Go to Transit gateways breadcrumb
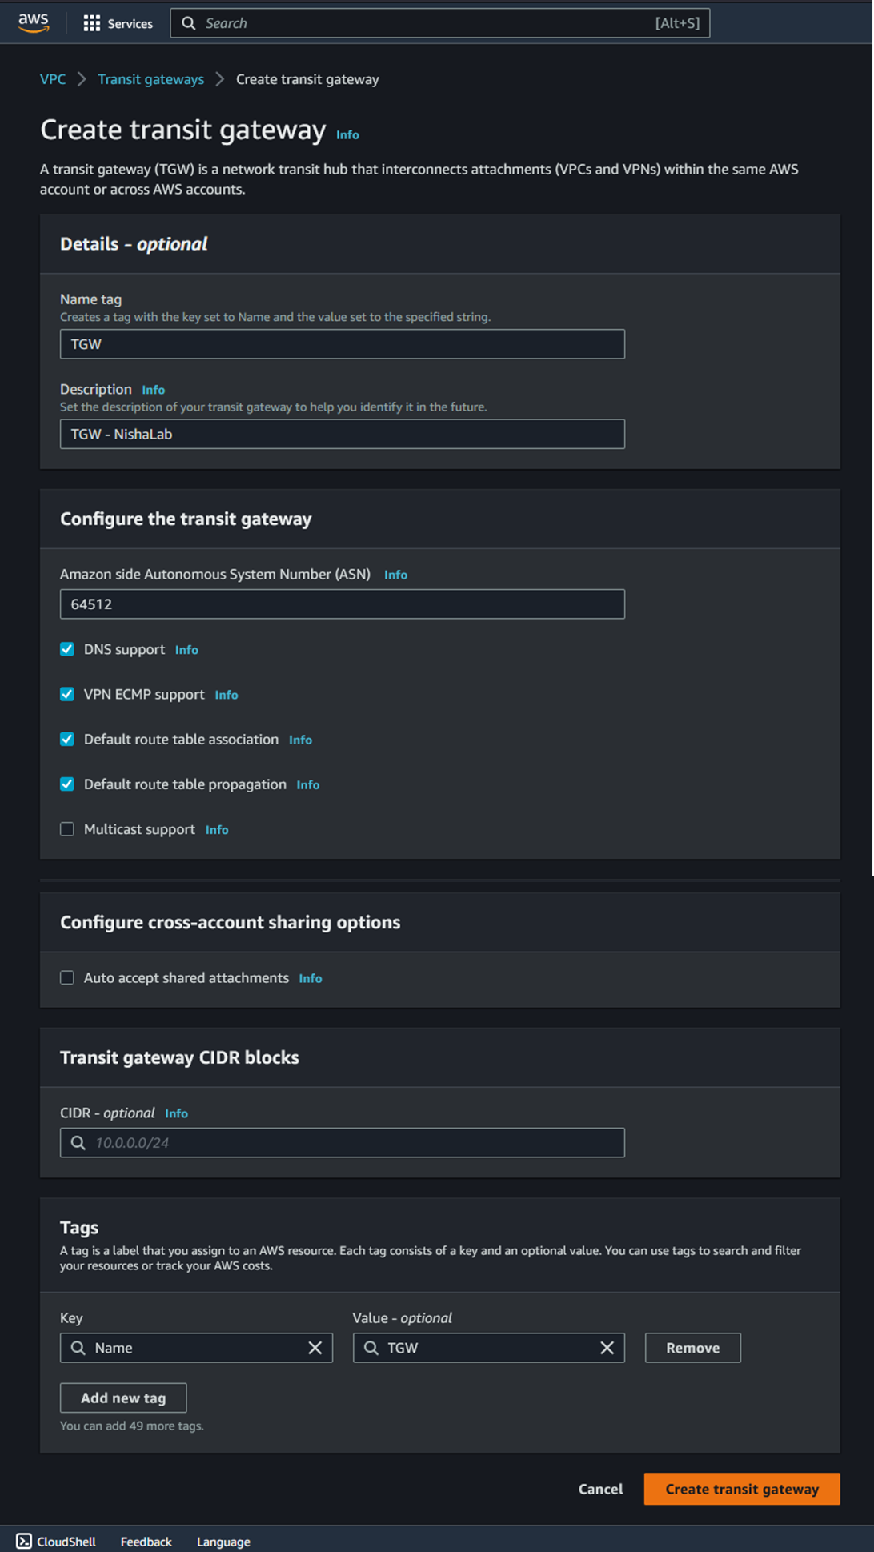 (x=150, y=79)
